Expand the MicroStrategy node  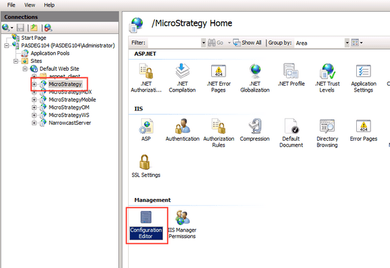pos(34,84)
